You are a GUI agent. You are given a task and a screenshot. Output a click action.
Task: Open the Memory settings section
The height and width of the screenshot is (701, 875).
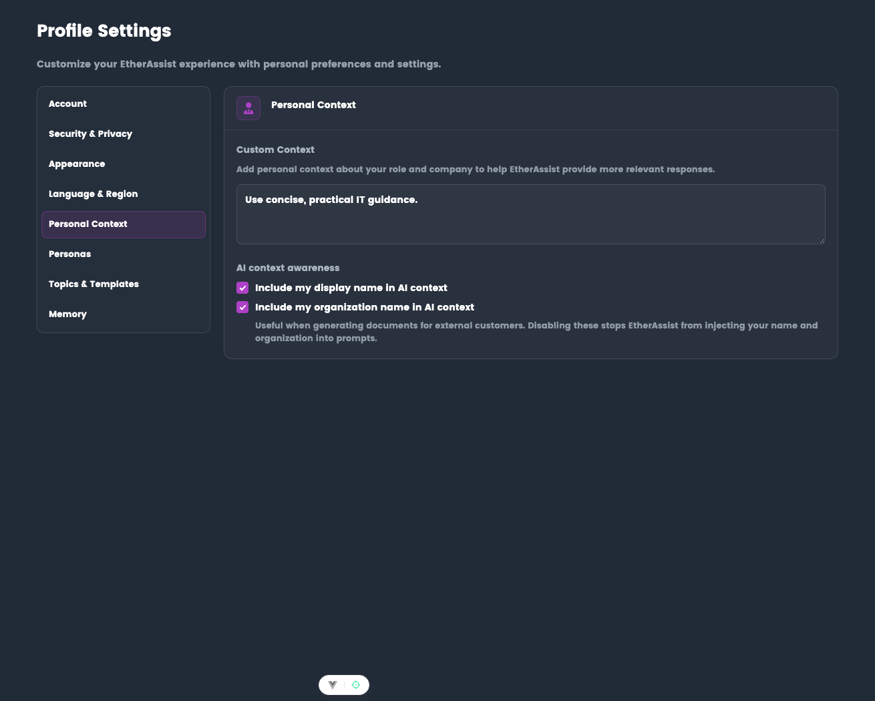(x=124, y=314)
